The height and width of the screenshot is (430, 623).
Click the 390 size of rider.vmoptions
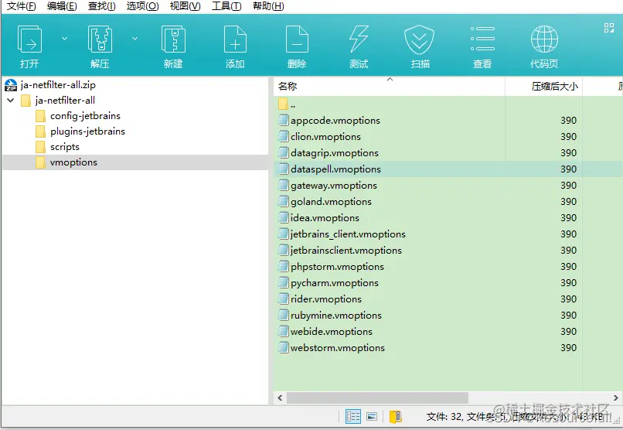[x=568, y=299]
